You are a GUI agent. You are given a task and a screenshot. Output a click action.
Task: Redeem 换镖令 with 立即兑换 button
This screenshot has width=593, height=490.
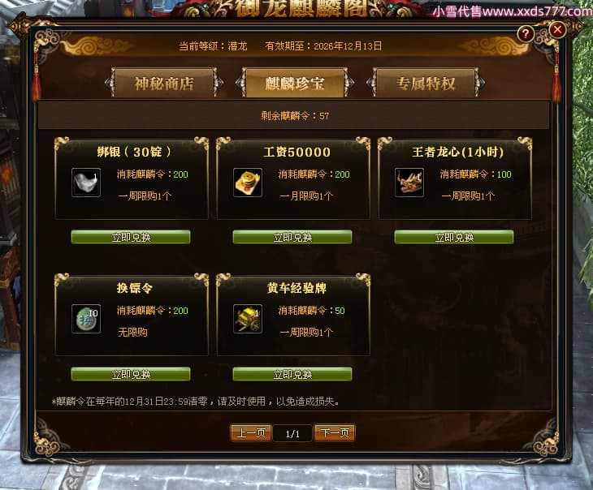[x=131, y=374]
